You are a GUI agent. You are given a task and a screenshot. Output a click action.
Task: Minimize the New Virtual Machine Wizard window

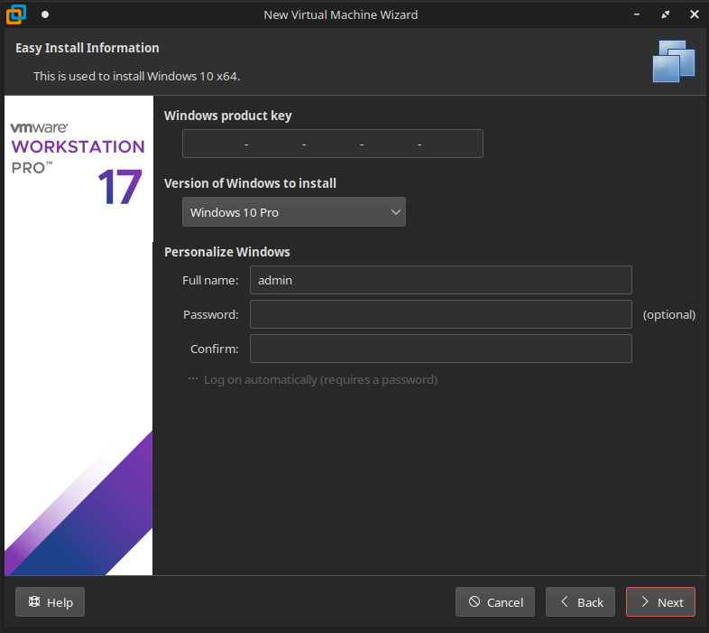pyautogui.click(x=636, y=14)
